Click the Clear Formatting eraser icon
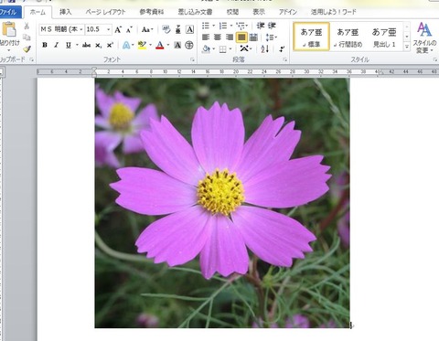The width and height of the screenshot is (439, 341). click(x=166, y=29)
